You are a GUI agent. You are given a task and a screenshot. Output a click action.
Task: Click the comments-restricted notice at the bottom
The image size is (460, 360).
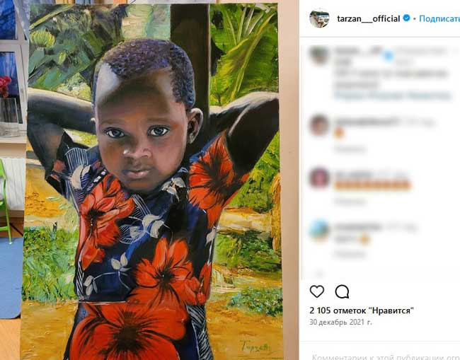pyautogui.click(x=386, y=356)
